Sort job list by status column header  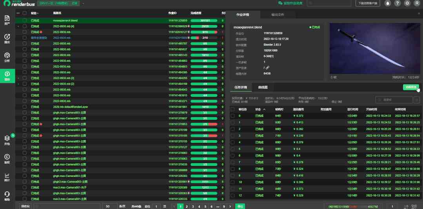pyautogui.click(x=34, y=13)
